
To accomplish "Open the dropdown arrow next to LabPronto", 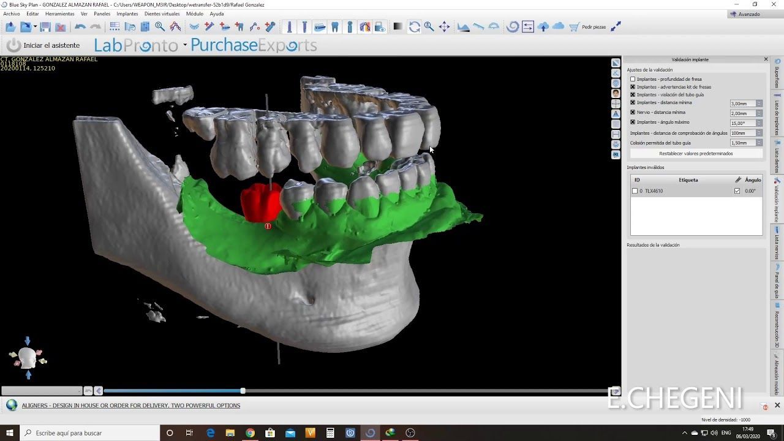I will point(184,45).
